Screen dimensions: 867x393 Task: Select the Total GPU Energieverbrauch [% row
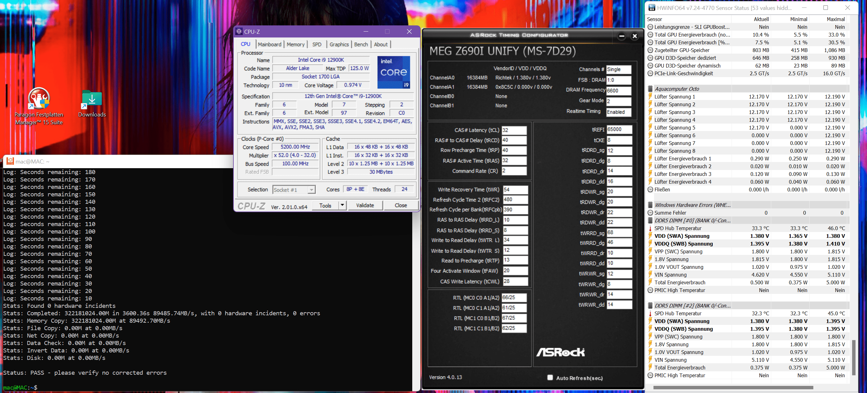pos(746,42)
